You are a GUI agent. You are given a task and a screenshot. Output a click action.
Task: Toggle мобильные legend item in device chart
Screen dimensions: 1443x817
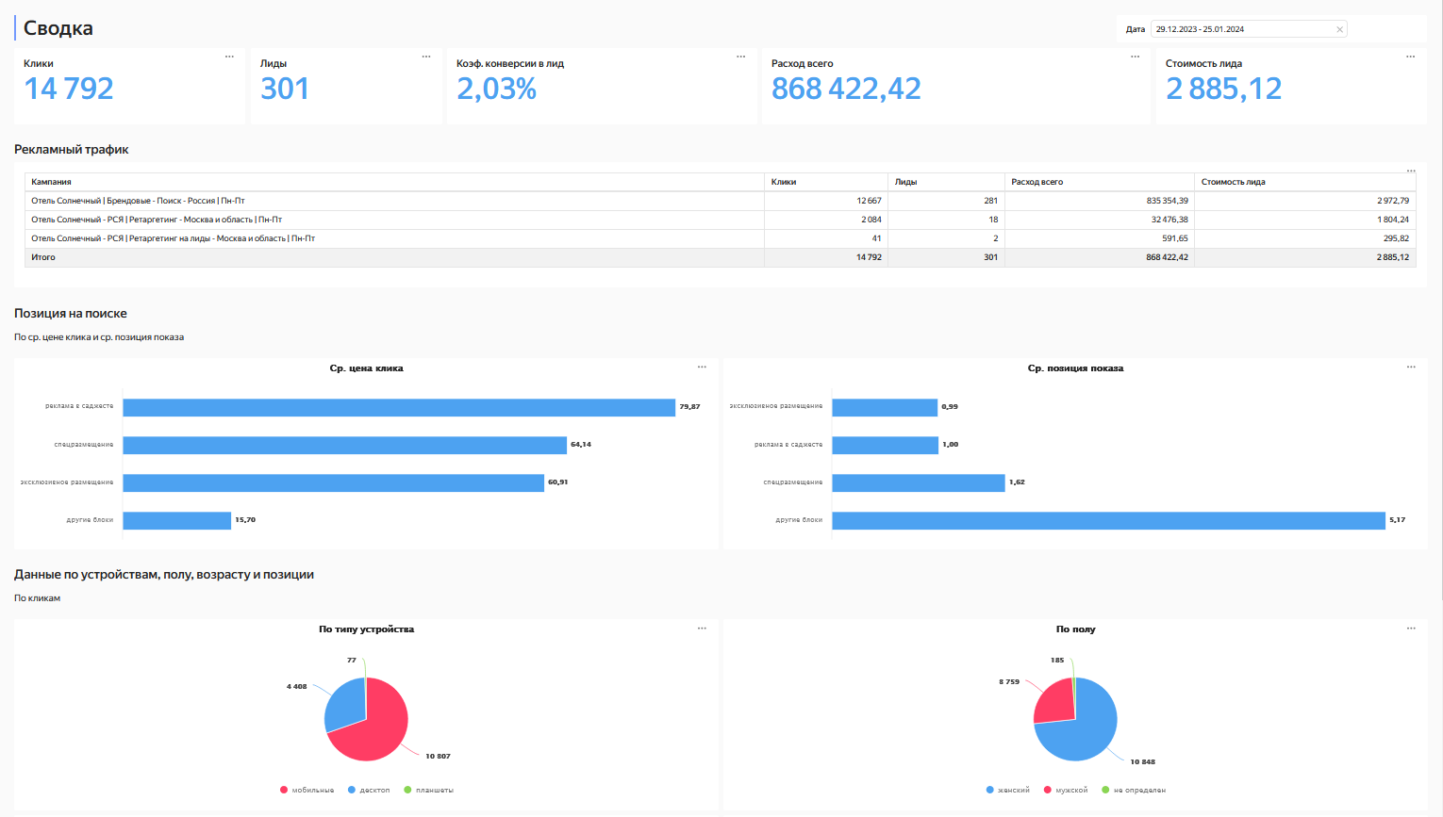[x=307, y=790]
